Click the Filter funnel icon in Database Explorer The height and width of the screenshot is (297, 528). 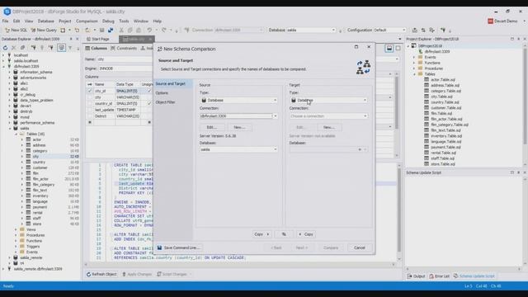(x=70, y=48)
